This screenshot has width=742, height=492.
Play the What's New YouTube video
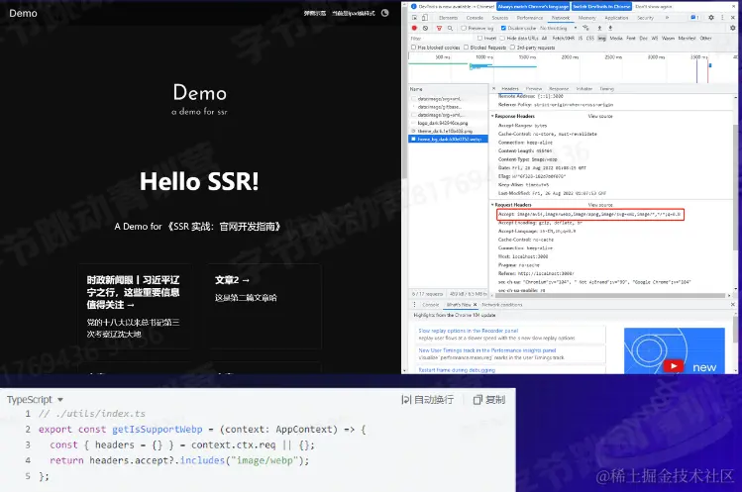coord(674,365)
